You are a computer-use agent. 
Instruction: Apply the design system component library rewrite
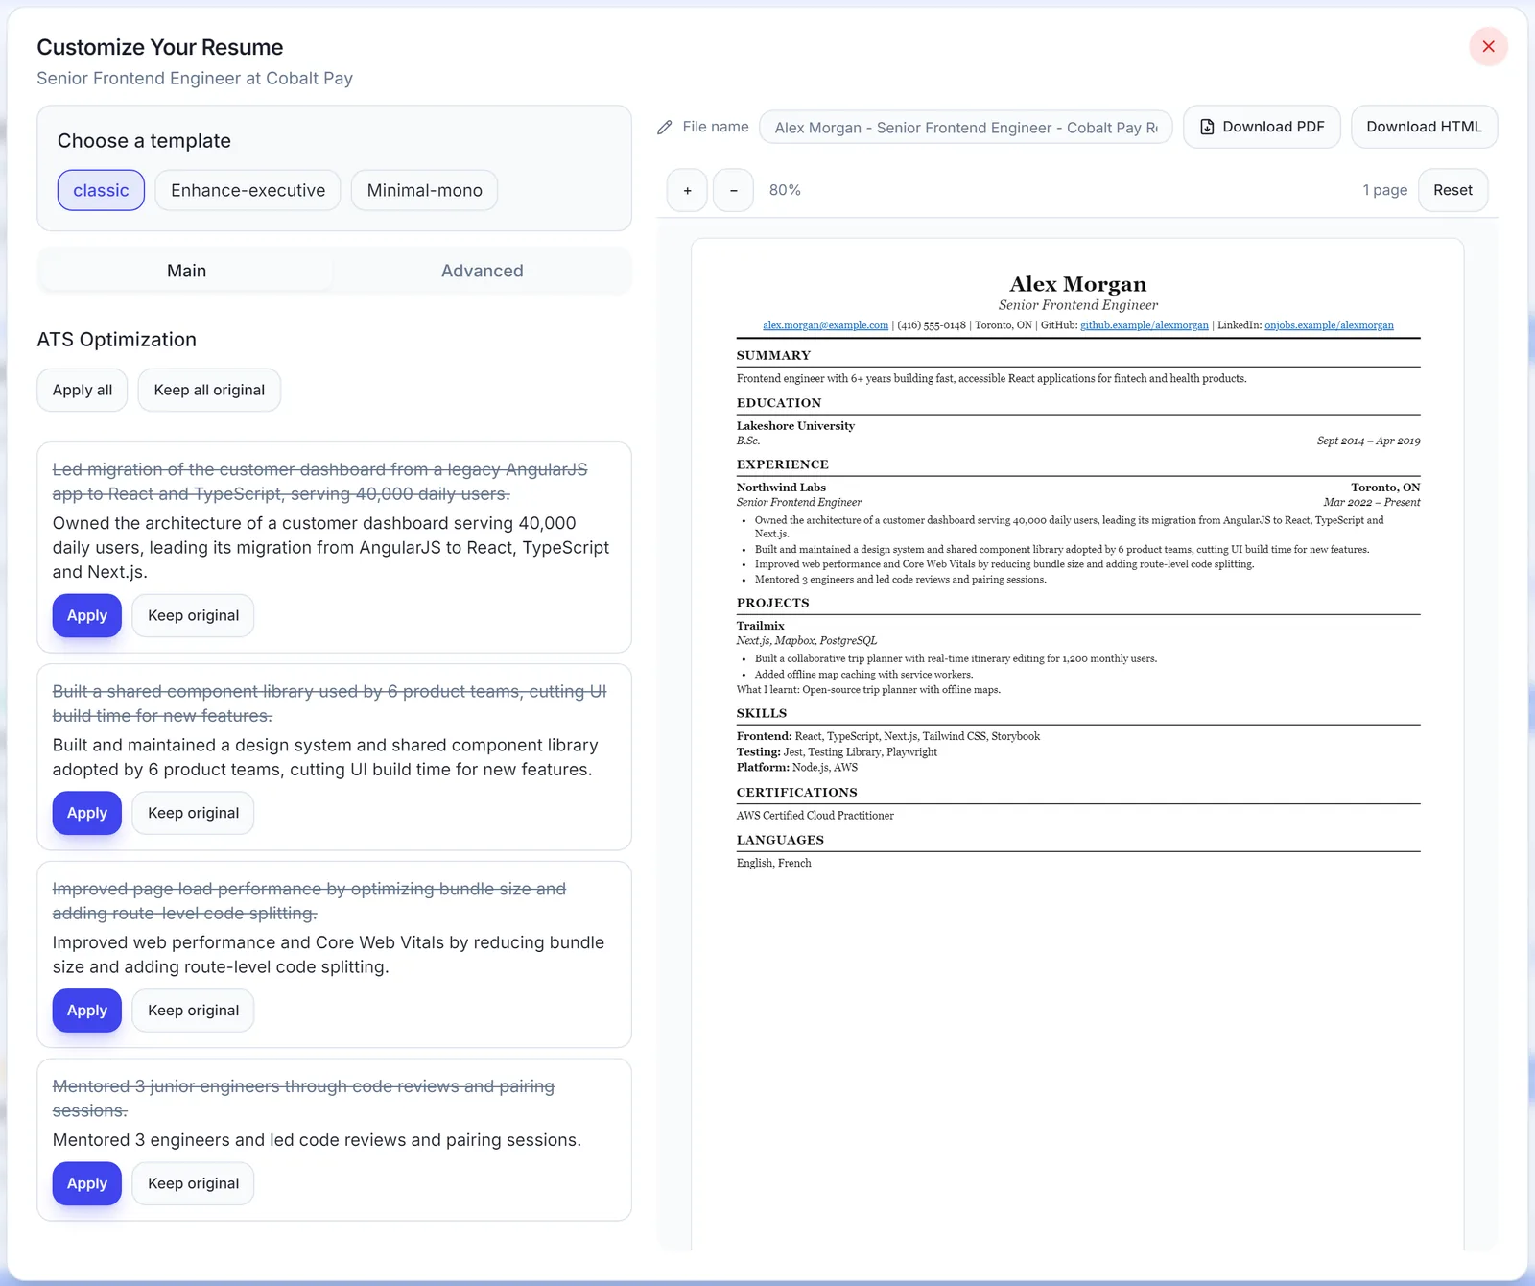click(87, 813)
